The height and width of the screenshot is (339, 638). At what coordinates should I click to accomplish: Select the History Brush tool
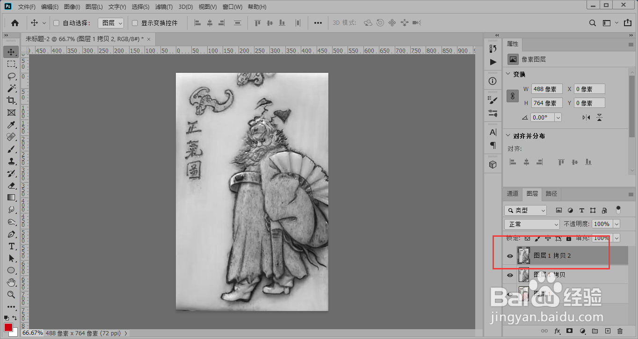pyautogui.click(x=11, y=173)
